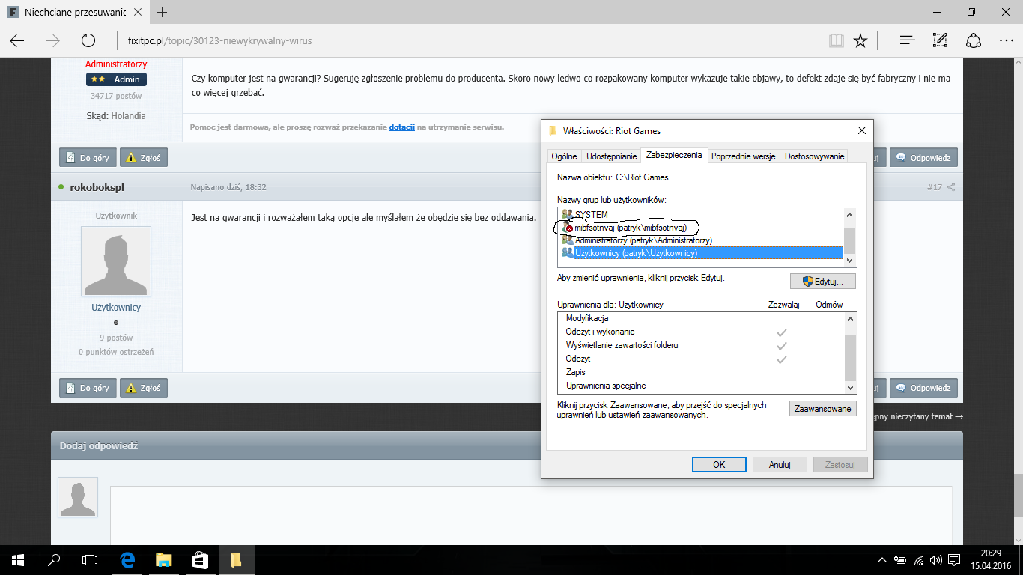Open Task View on the taskbar
The image size is (1023, 575).
pyautogui.click(x=90, y=559)
